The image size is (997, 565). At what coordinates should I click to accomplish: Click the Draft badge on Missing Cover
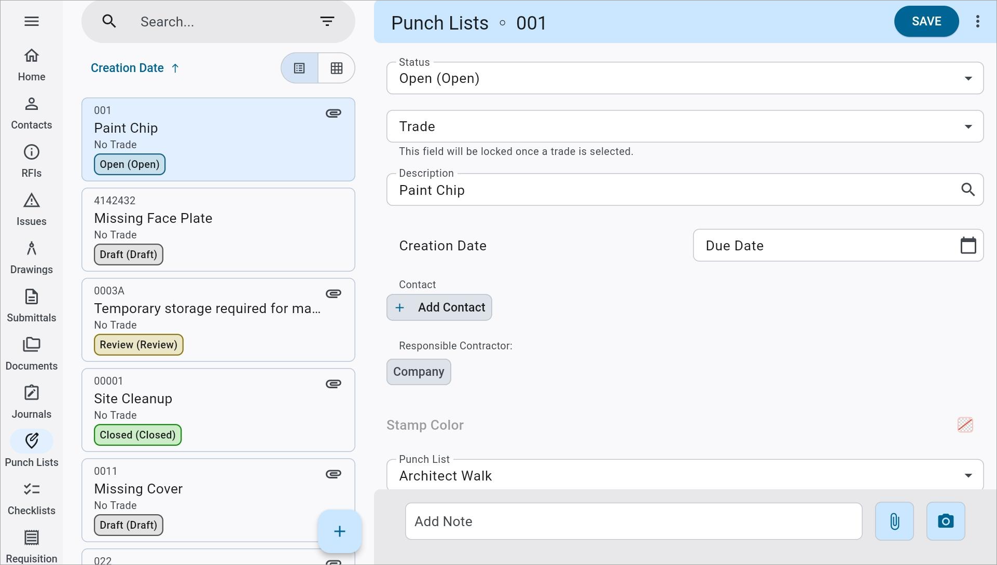click(129, 525)
